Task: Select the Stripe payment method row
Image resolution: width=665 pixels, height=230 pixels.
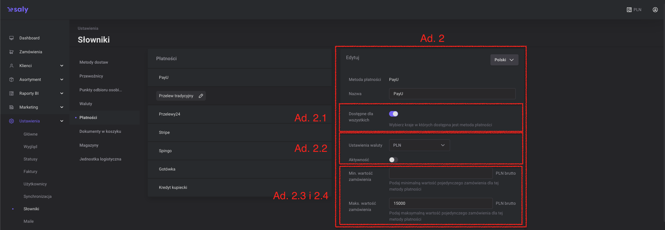Action: [239, 132]
